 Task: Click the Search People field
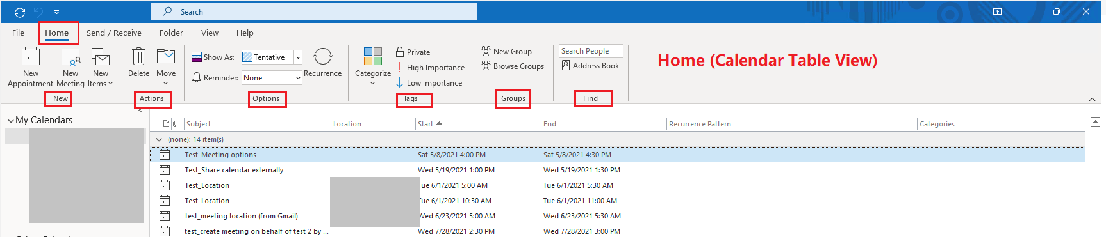click(591, 51)
